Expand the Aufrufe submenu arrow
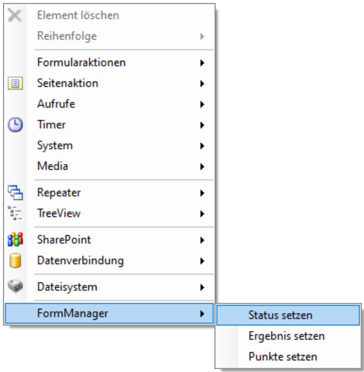This screenshot has width=364, height=372. [202, 104]
